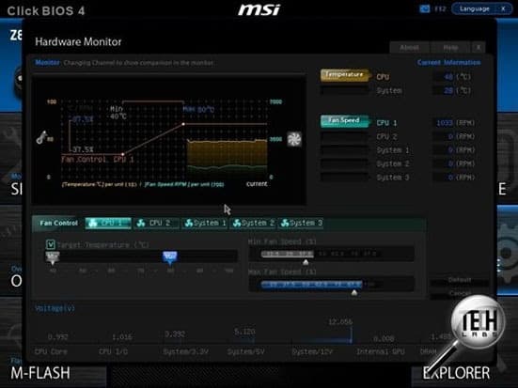Open M-FLASH in the background BIOS menu
The width and height of the screenshot is (518, 388).
pos(40,373)
